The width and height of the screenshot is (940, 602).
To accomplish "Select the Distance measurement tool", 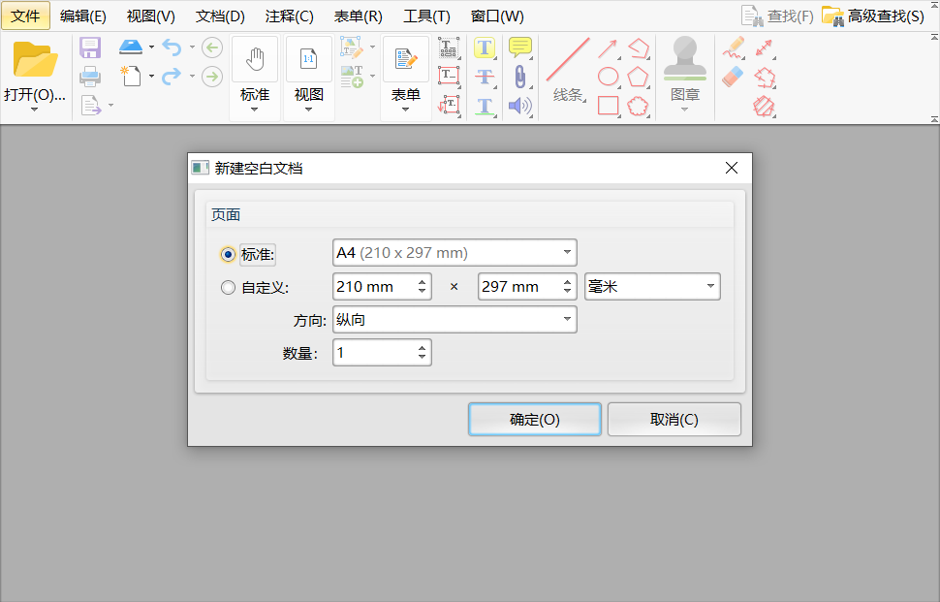I will coord(764,48).
